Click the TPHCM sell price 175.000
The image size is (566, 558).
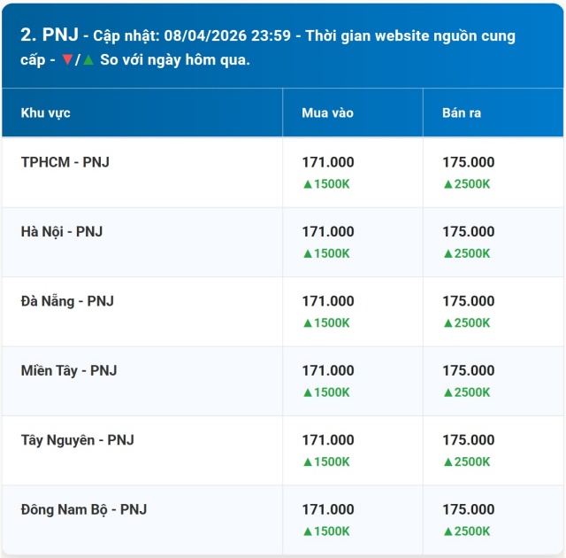(469, 162)
